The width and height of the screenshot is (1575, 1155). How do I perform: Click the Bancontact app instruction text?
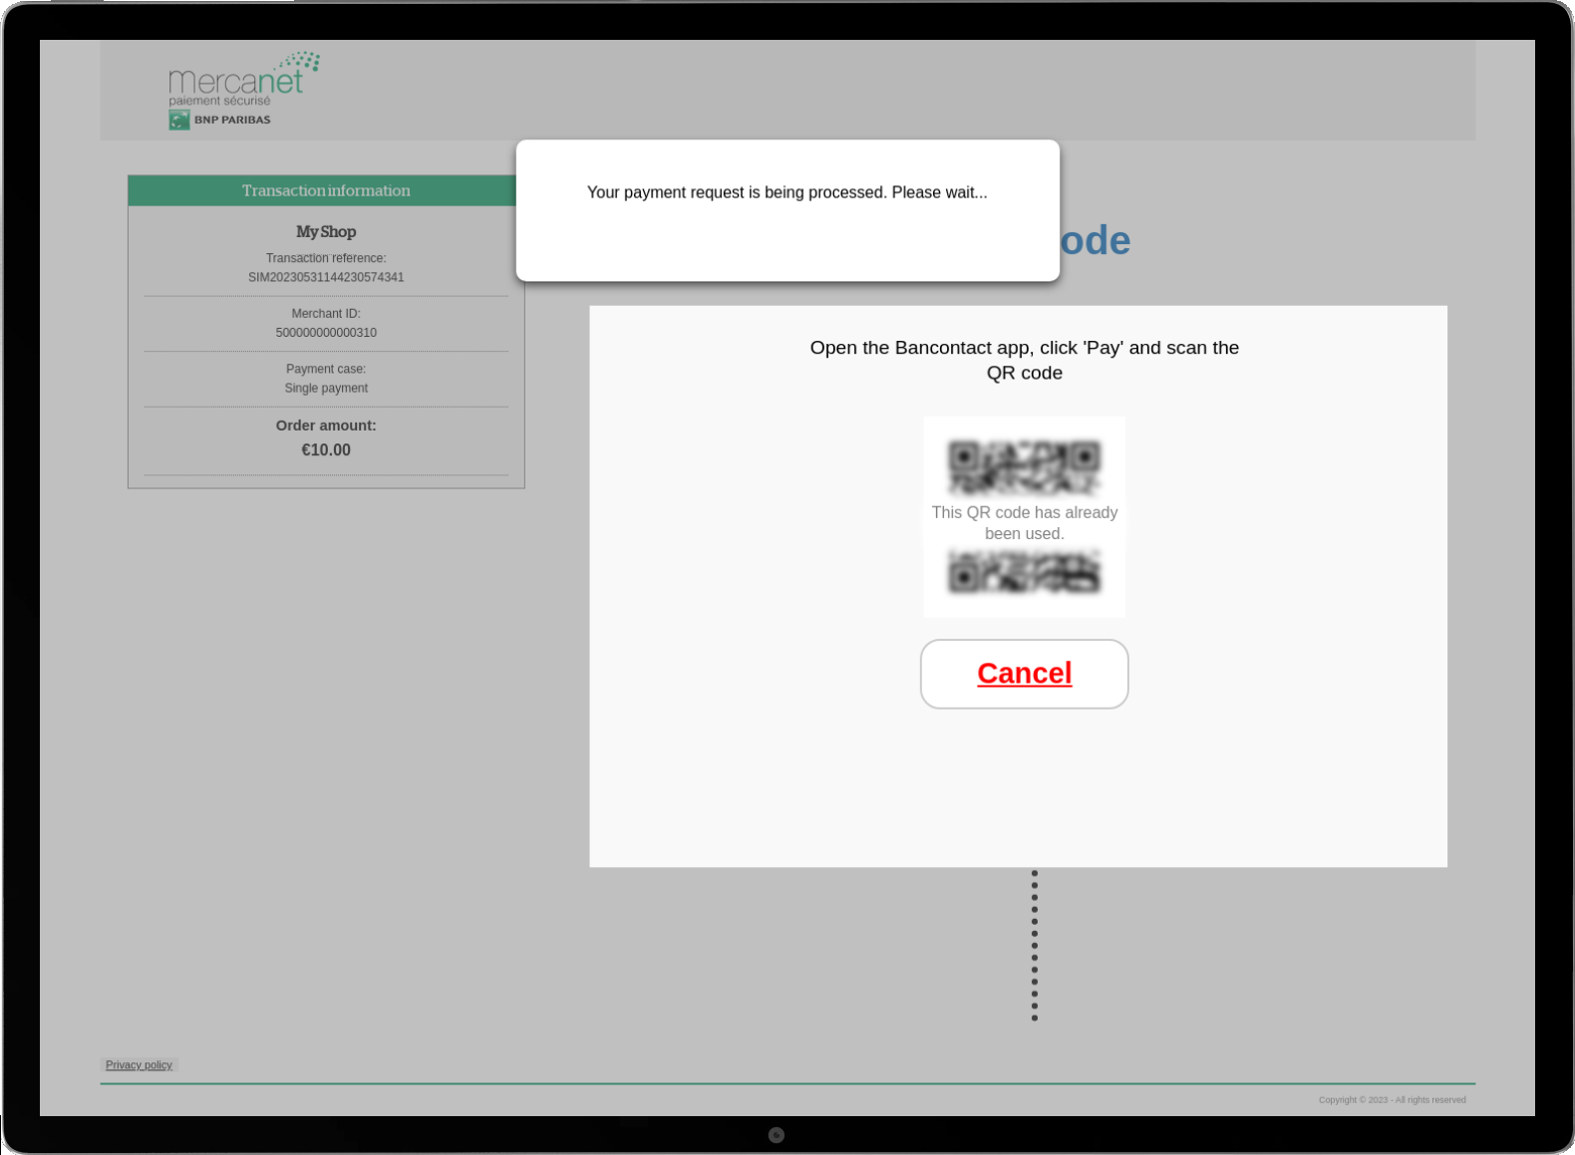pos(1024,360)
